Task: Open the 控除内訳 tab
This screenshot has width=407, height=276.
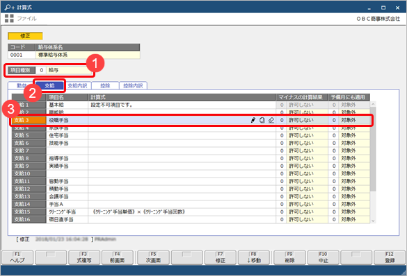Action: tap(133, 85)
